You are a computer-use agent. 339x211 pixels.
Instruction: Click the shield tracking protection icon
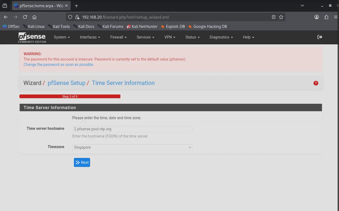[70, 17]
